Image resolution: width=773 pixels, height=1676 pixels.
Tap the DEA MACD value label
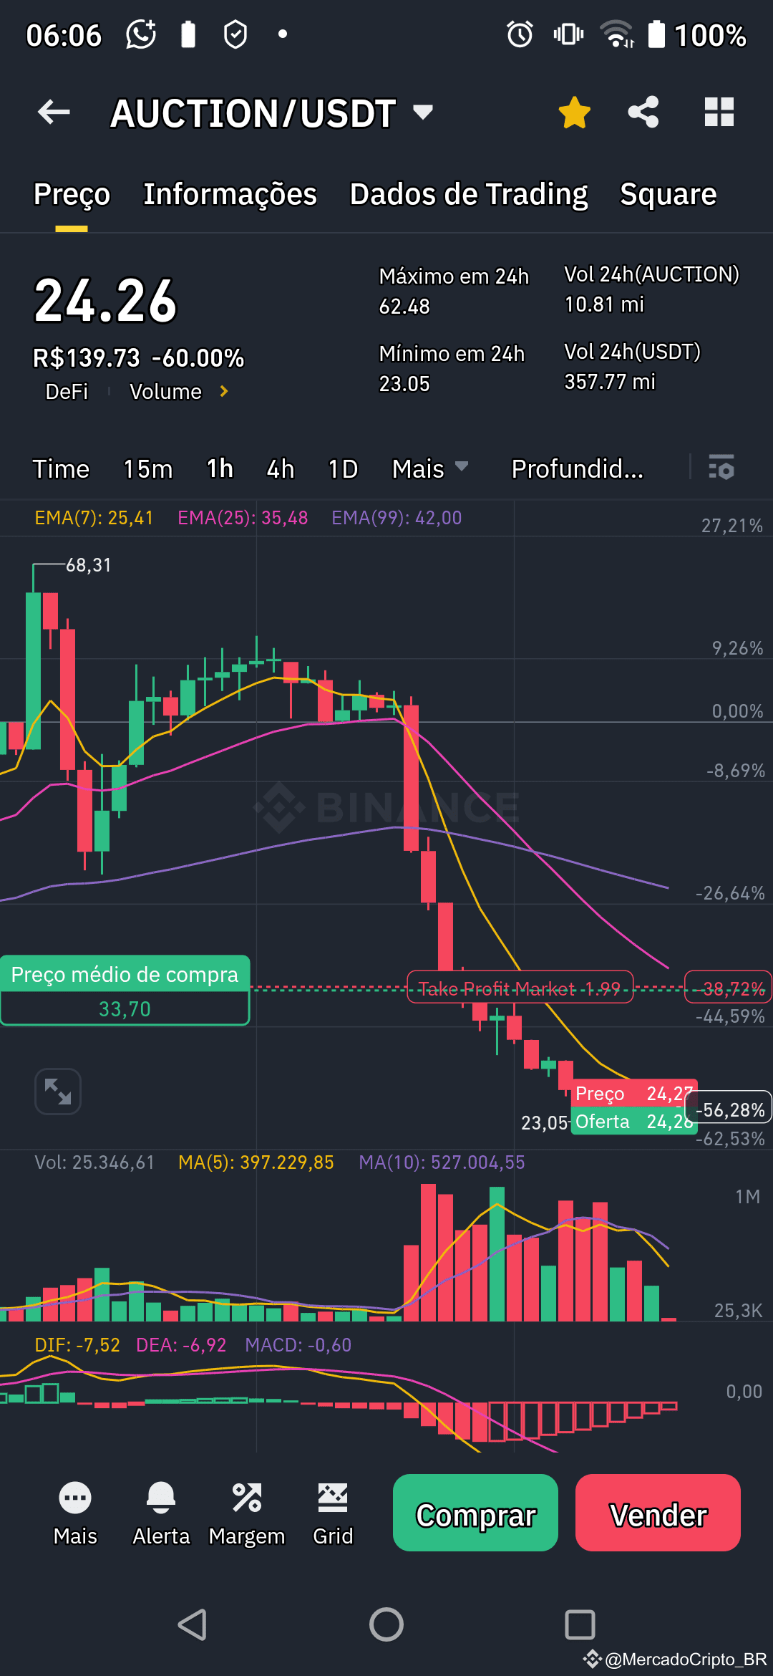(x=181, y=1345)
